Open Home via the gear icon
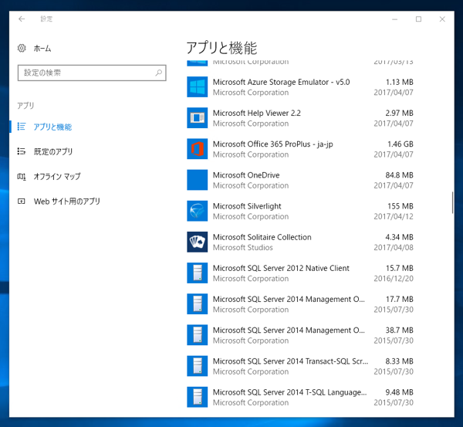463x427 pixels. click(22, 48)
